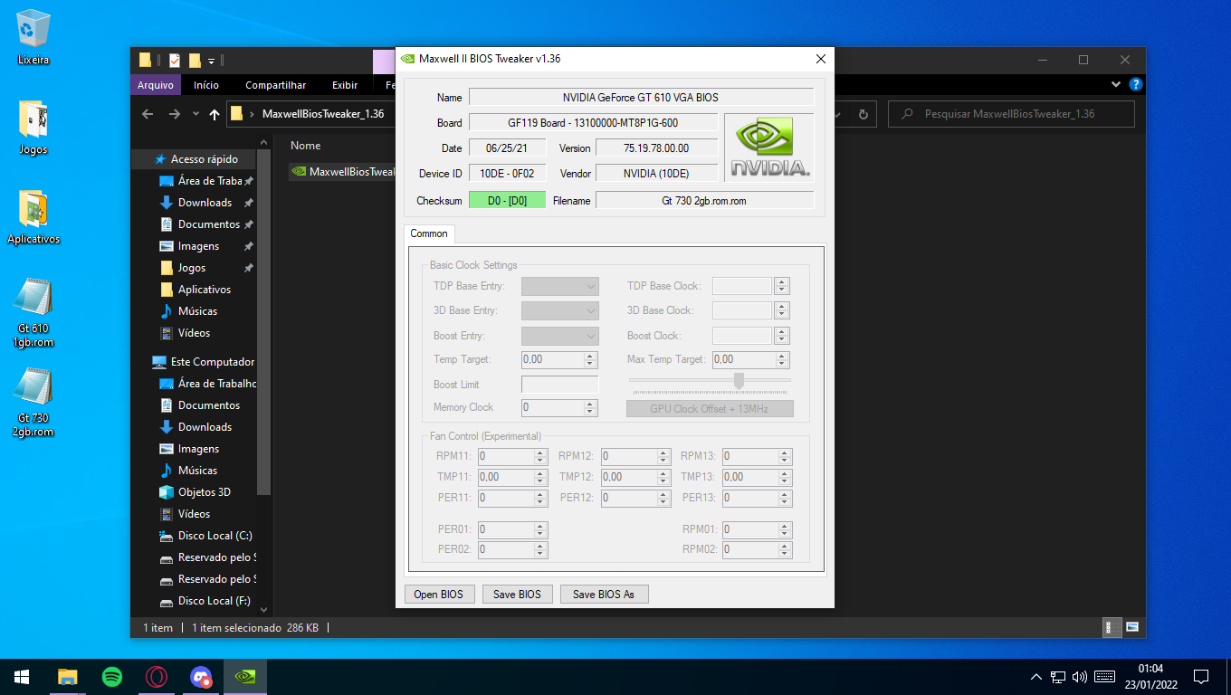Image resolution: width=1231 pixels, height=695 pixels.
Task: Select the Gt 730 2gb.rom desktop file
Action: click(33, 403)
